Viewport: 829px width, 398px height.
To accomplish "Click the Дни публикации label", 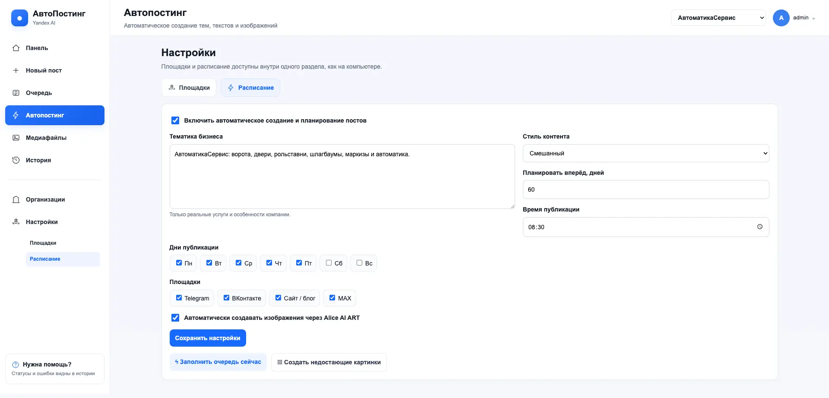I will pos(194,247).
